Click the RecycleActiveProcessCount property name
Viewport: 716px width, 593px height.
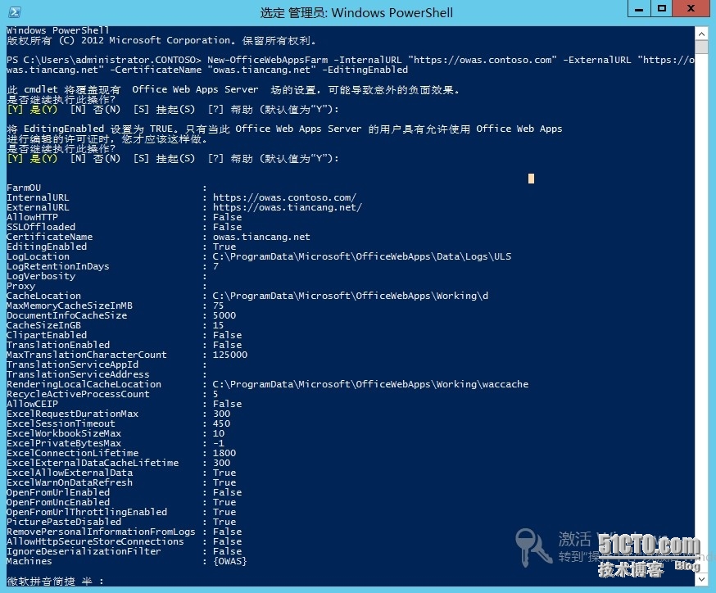tap(78, 394)
